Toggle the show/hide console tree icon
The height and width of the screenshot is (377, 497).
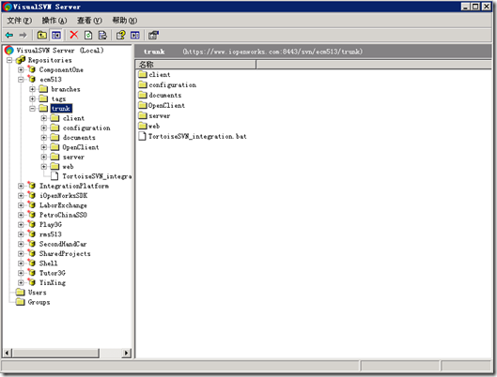(56, 35)
